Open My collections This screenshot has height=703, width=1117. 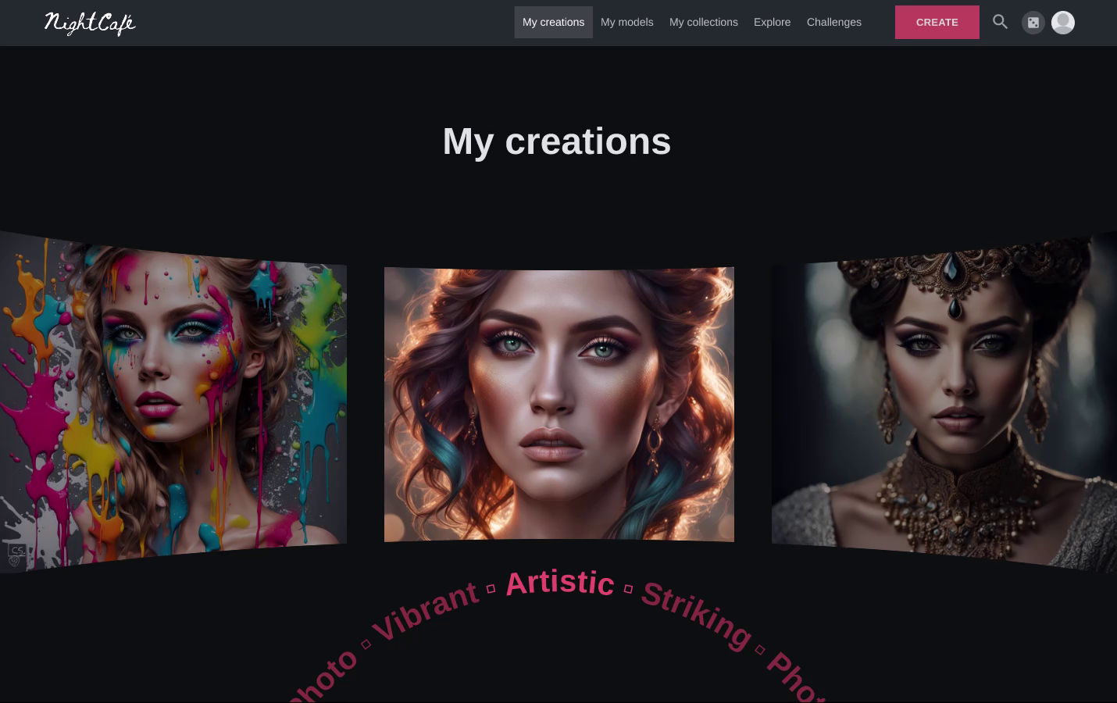(x=703, y=22)
